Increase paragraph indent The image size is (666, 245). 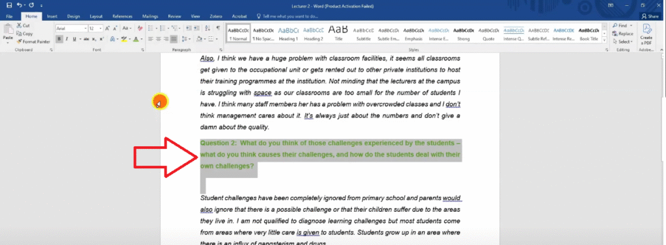coord(196,28)
